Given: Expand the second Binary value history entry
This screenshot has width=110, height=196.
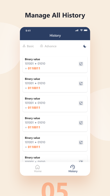Looking at the screenshot, I should point(81,84).
